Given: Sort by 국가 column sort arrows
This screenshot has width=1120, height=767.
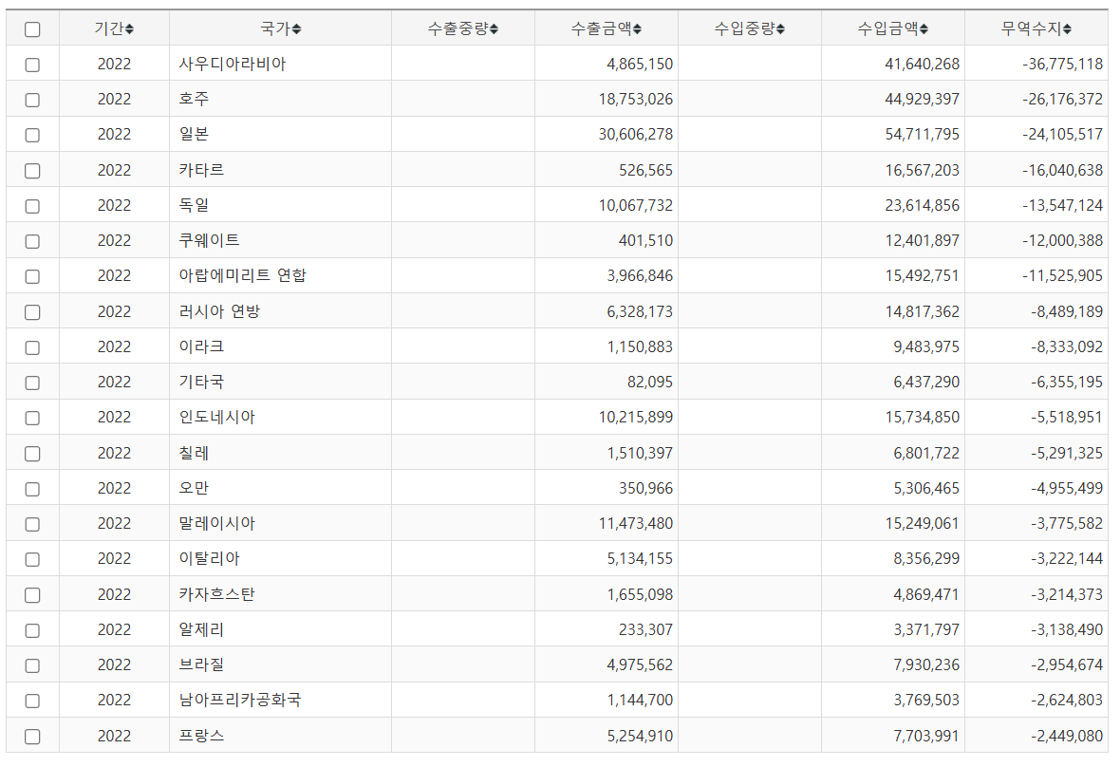Looking at the screenshot, I should point(296,29).
